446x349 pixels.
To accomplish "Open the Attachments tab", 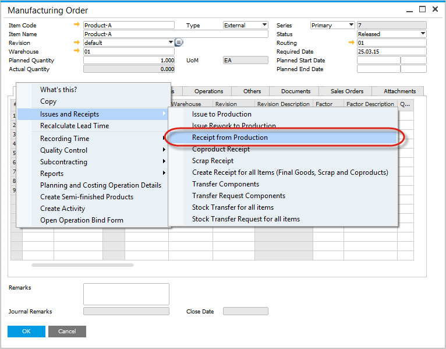I will point(399,91).
